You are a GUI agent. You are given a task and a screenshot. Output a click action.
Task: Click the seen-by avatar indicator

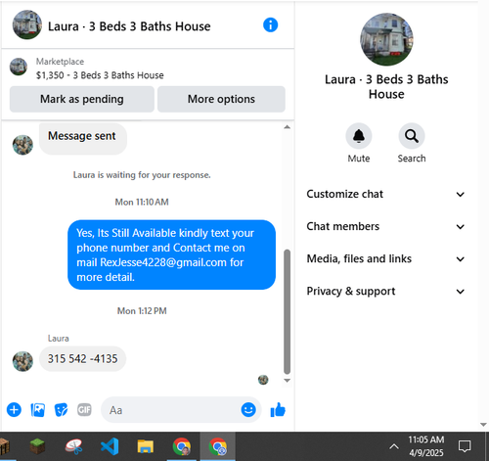263,380
